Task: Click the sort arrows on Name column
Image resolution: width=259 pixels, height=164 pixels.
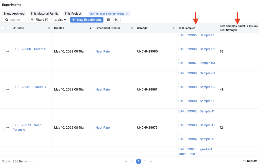Action: 49,28
